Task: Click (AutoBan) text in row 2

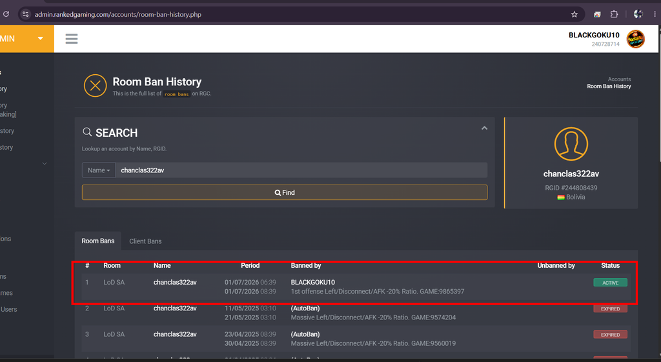Action: pyautogui.click(x=305, y=308)
